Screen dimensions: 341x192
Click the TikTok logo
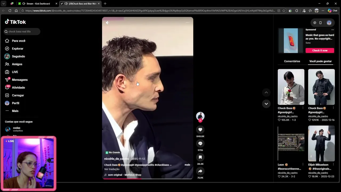tap(15, 22)
